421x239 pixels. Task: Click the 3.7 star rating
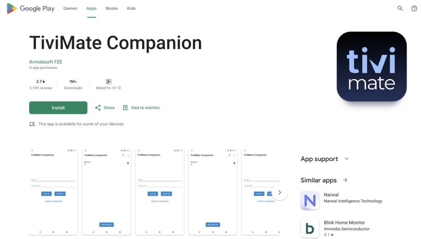(40, 81)
